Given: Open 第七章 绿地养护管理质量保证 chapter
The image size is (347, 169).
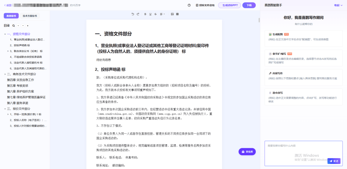Looking at the screenshot, I should pyautogui.click(x=26, y=97).
